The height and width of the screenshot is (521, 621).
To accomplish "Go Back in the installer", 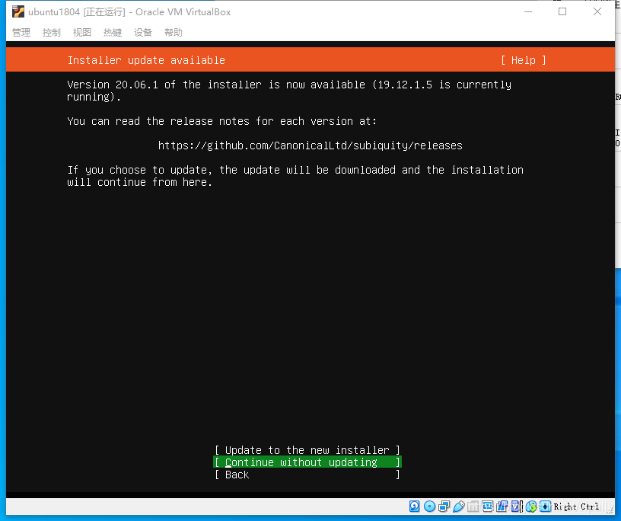I will point(307,475).
